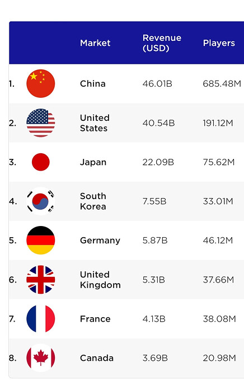The image size is (244, 386).
Task: Select the Japan flag icon
Action: click(41, 162)
